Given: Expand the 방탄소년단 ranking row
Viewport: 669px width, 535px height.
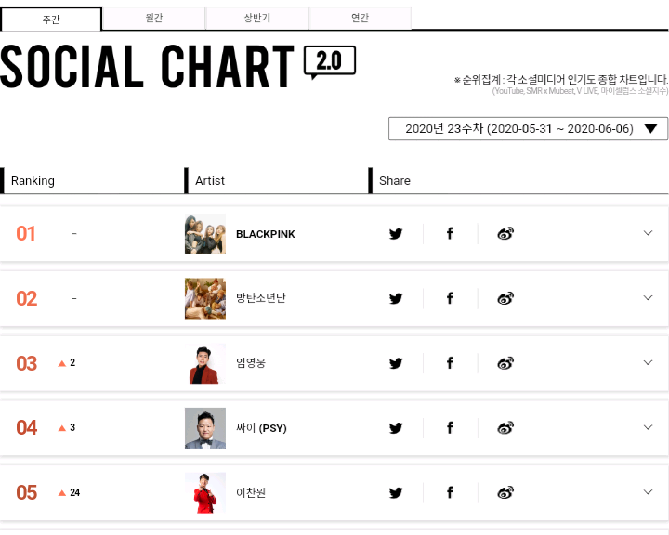Looking at the screenshot, I should pos(649,298).
